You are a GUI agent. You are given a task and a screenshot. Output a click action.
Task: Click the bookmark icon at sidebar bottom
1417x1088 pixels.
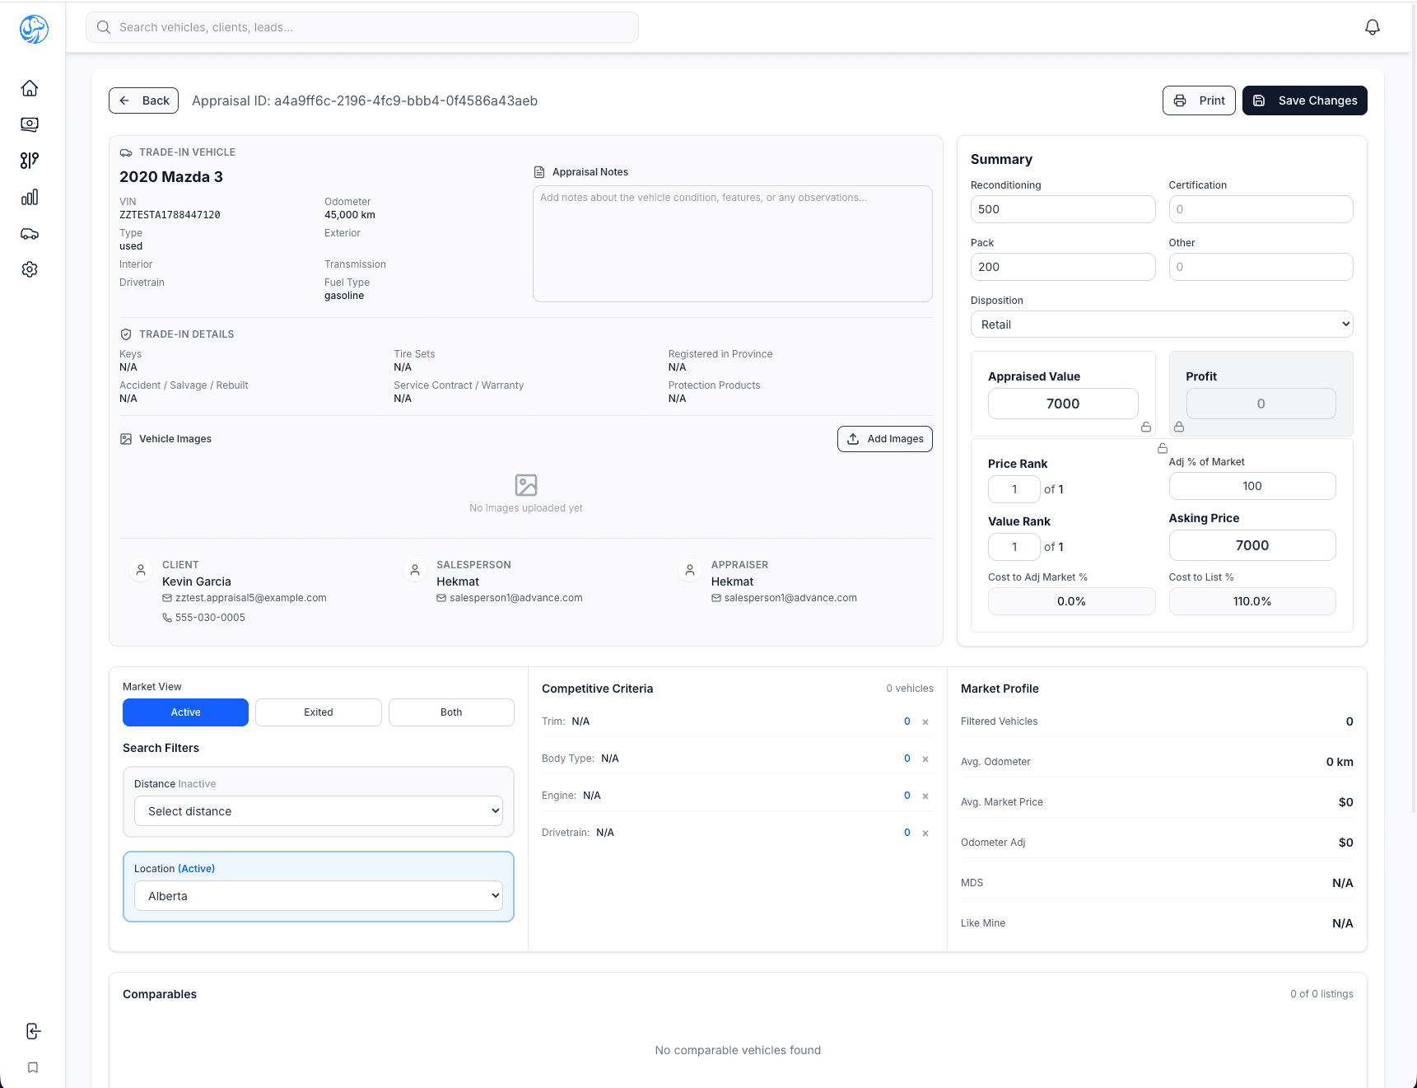(33, 1067)
